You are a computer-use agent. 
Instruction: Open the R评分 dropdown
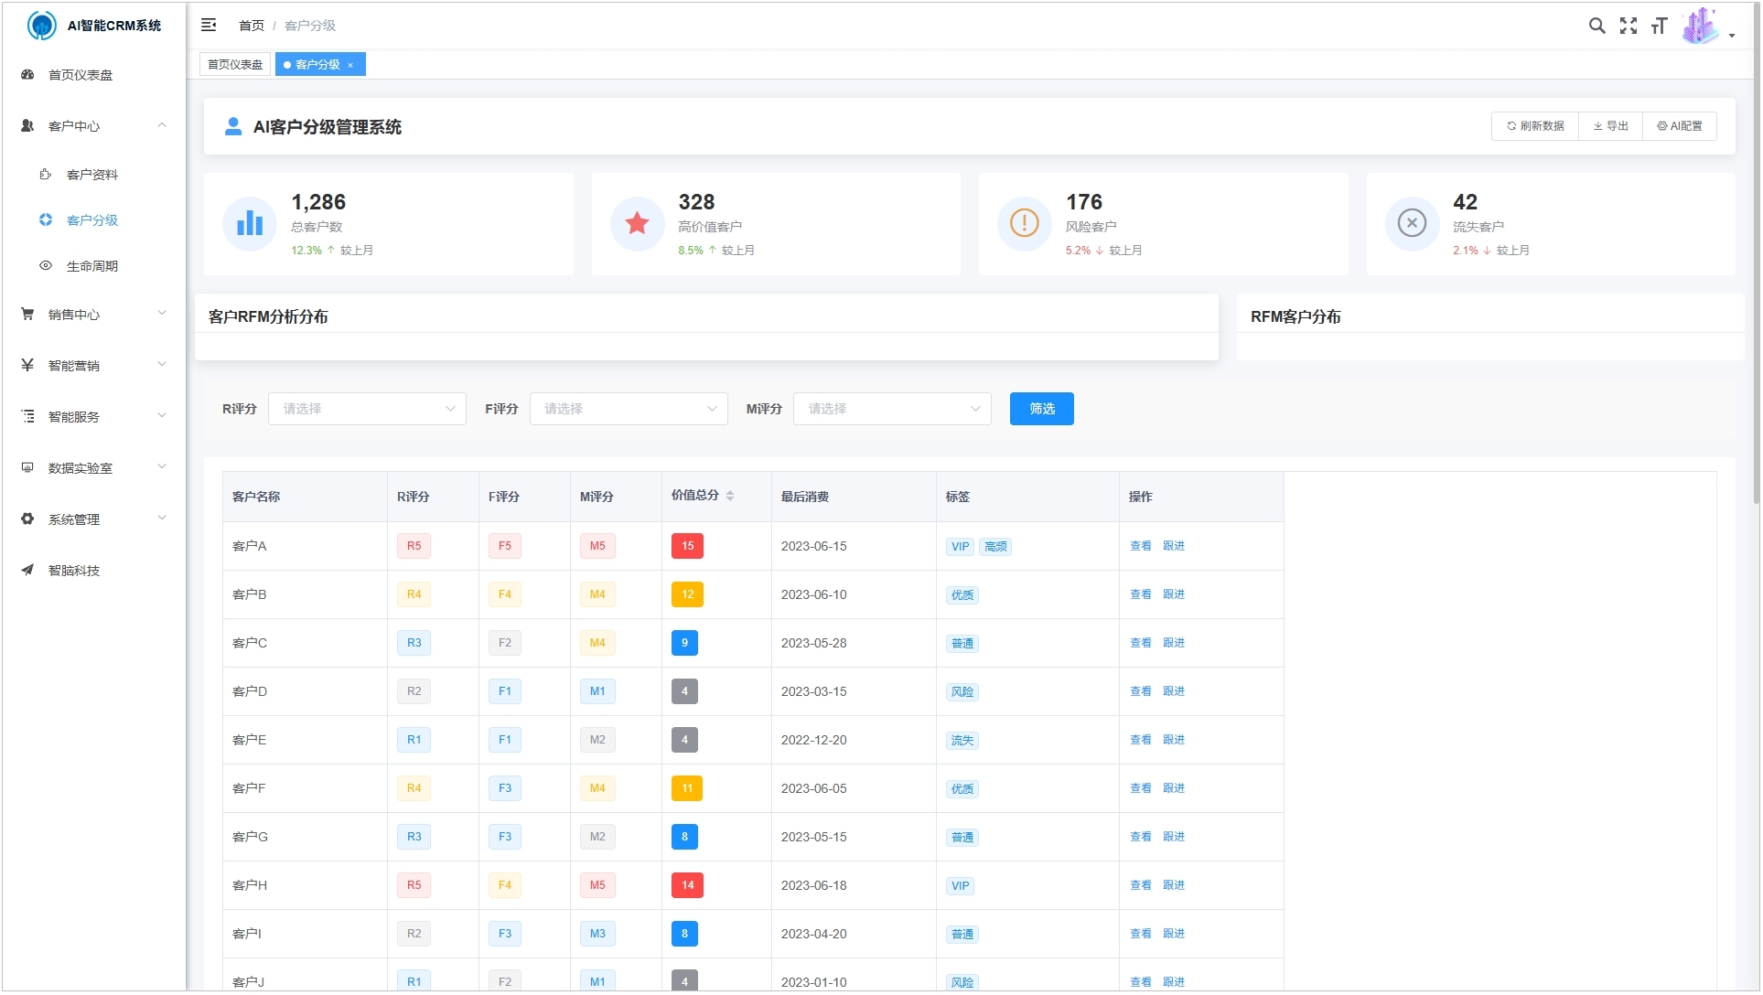pos(366,409)
